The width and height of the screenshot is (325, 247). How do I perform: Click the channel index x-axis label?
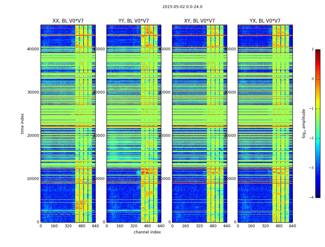(147, 232)
